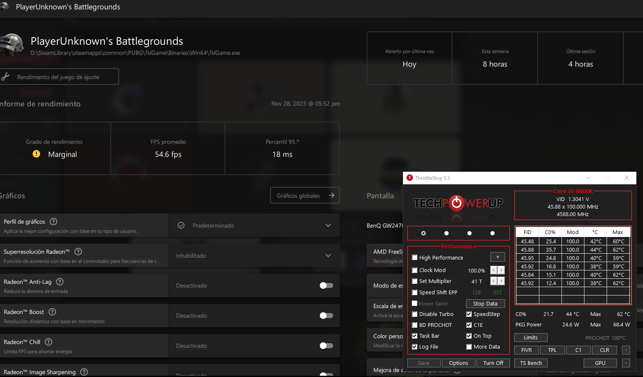Open the Limits window
The image size is (643, 377).
click(531, 337)
